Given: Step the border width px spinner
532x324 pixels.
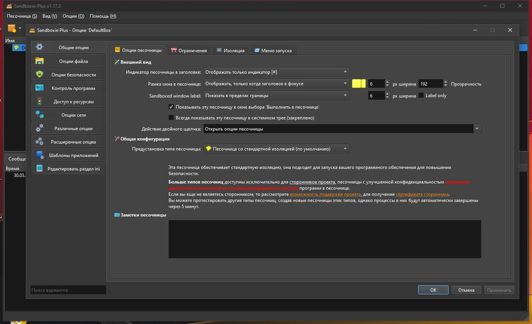Looking at the screenshot, I should (x=387, y=83).
